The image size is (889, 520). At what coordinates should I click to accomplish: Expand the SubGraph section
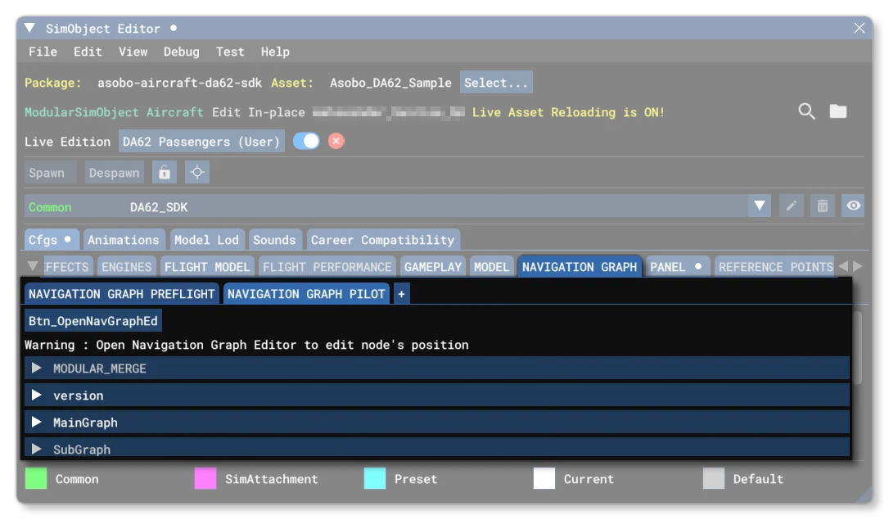437,448
